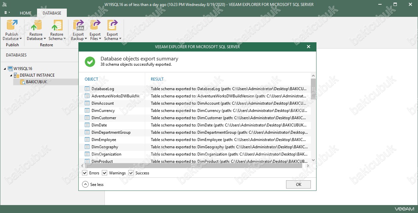Screen dimensions: 418x213
Task: Open the Export Schema dropdown arrow
Action: pyautogui.click(x=120, y=39)
